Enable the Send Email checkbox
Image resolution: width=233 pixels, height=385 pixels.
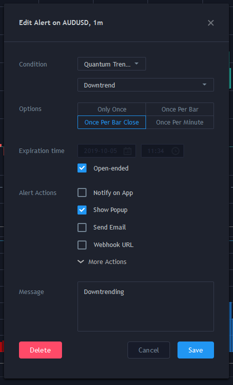(82, 227)
